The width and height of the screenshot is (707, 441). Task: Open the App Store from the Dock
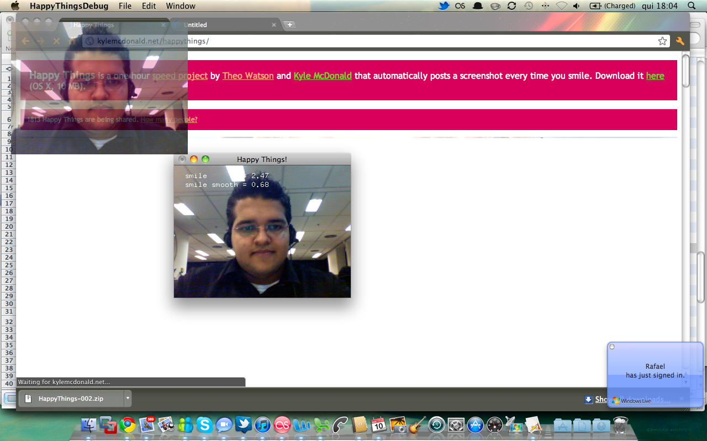coord(475,424)
